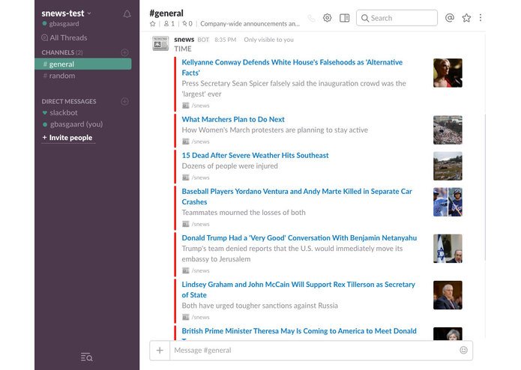Star the #general channel
Screen dimensions: 521x370
152,24
